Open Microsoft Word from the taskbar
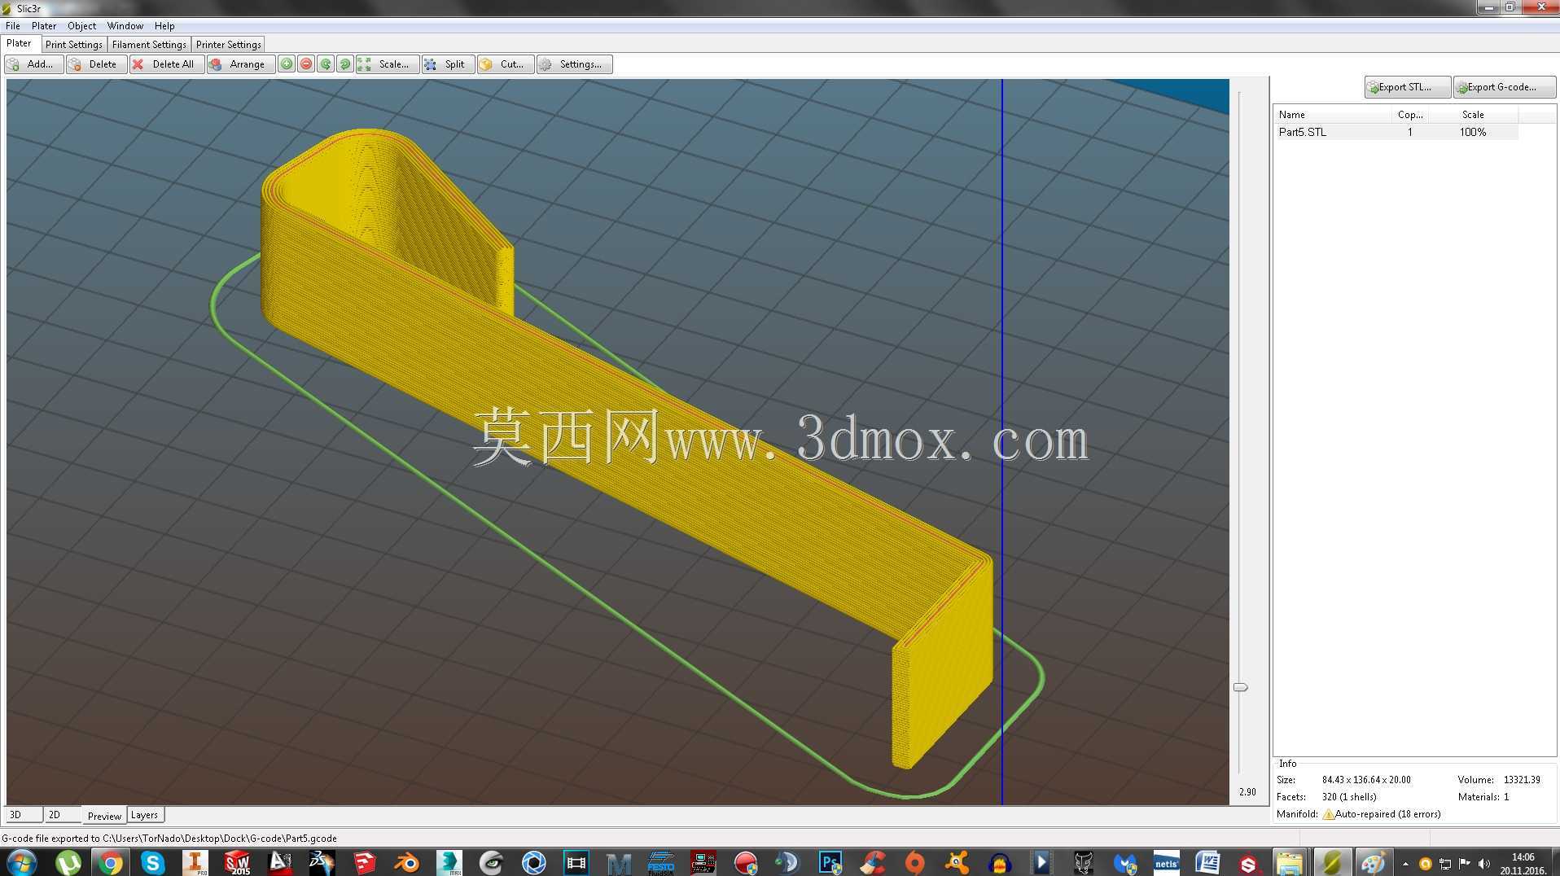The width and height of the screenshot is (1560, 876). (1207, 863)
